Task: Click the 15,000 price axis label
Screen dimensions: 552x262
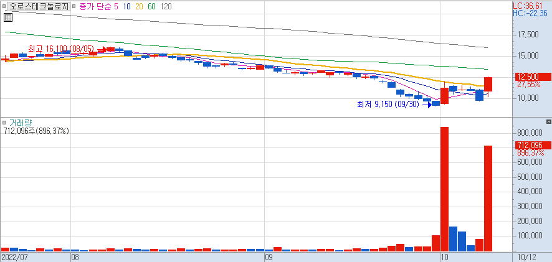Action: coord(528,55)
